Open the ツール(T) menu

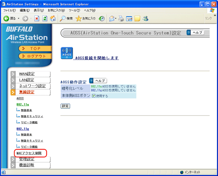(x=74, y=10)
